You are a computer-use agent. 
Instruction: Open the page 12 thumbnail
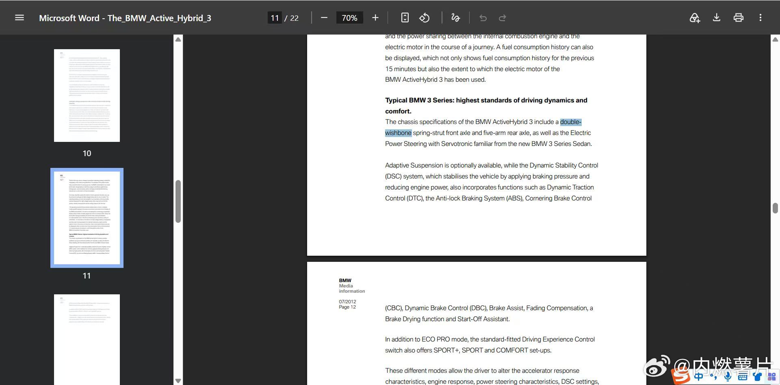87,339
